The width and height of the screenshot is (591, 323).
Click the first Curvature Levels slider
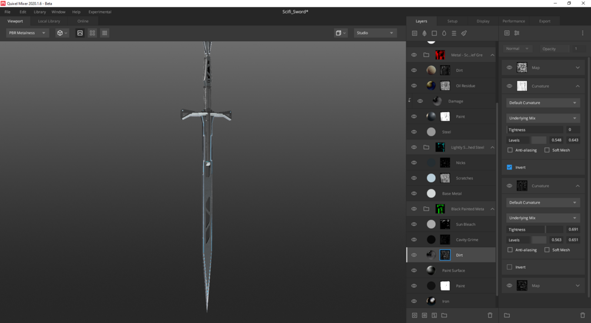[x=539, y=140]
